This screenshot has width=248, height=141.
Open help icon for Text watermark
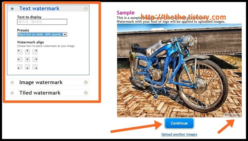(86, 8)
